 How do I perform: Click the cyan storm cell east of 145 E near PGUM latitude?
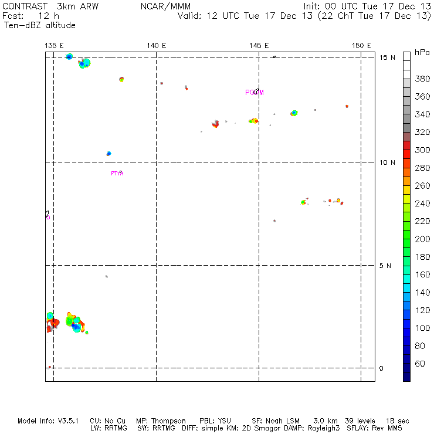click(294, 113)
